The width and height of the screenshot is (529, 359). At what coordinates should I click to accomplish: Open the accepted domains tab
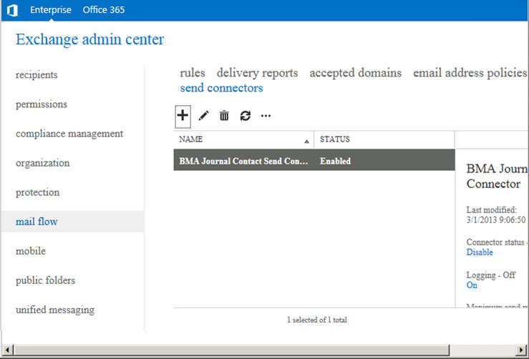[x=356, y=73]
